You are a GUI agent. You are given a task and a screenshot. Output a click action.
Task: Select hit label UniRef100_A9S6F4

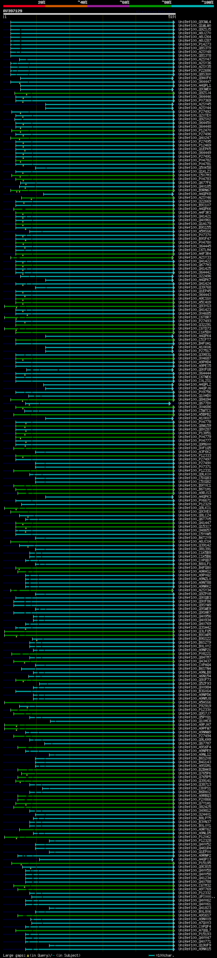[194, 747]
